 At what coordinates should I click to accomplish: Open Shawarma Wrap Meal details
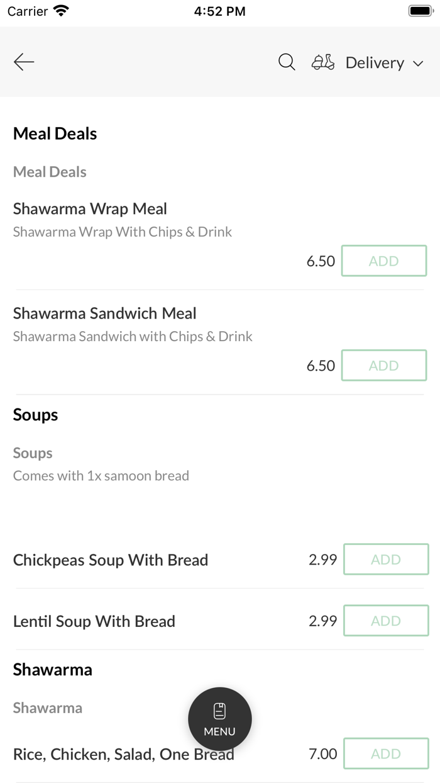coord(90,208)
